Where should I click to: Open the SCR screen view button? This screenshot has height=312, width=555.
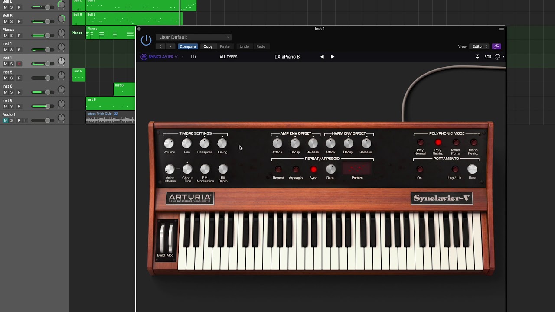488,57
